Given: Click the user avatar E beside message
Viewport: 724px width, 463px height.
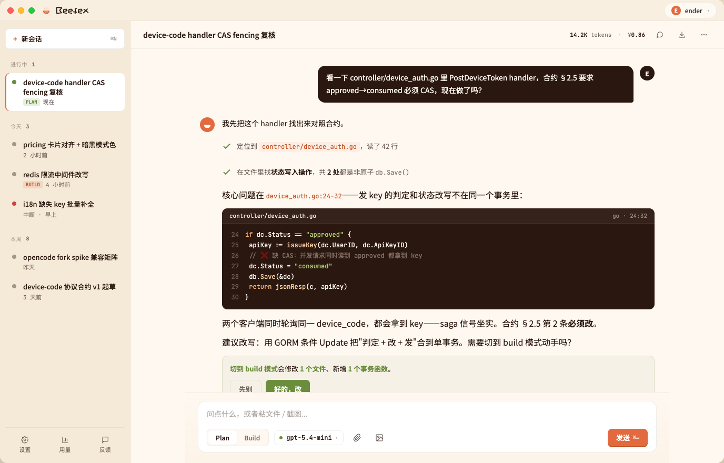Looking at the screenshot, I should coord(647,74).
